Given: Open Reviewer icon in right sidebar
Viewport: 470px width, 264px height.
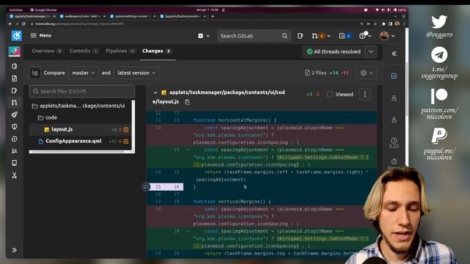Looking at the screenshot, I should point(394,120).
